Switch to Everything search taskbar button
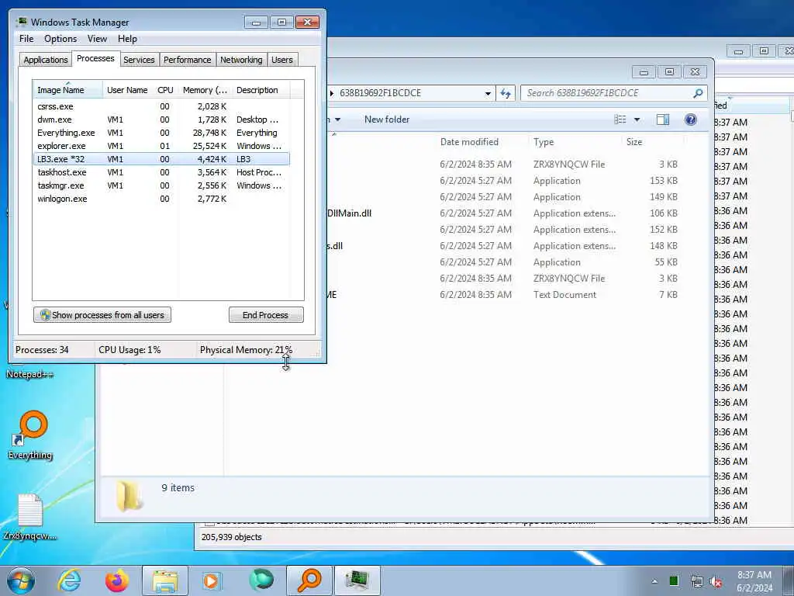The image size is (794, 596). point(309,580)
